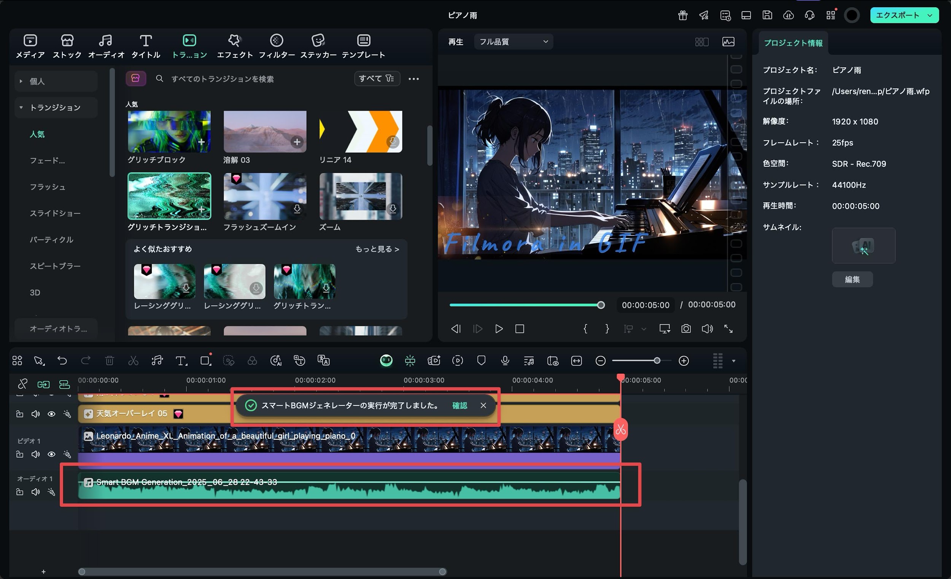This screenshot has width=951, height=579.
Task: Click the microphone voiceover record icon
Action: pyautogui.click(x=505, y=361)
